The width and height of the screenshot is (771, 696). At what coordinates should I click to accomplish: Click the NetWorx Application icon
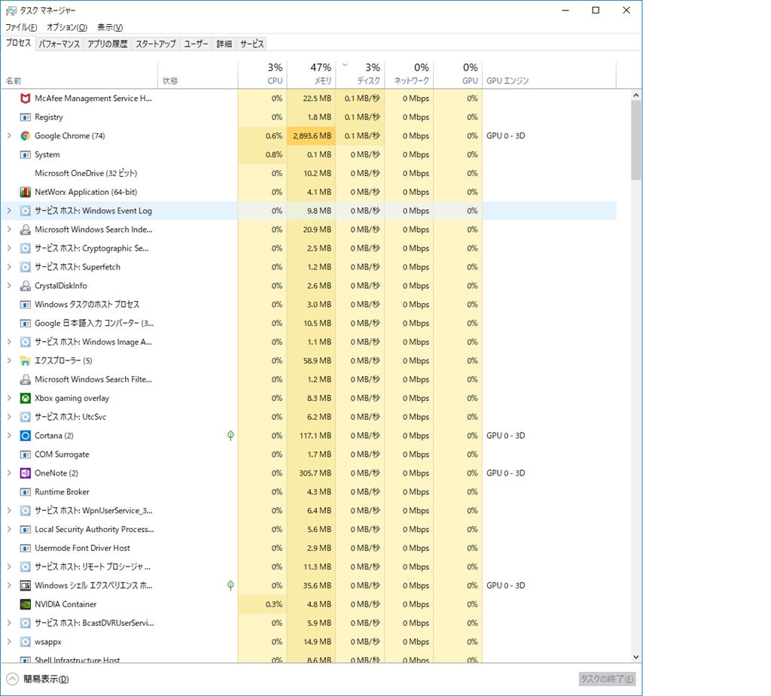pos(25,192)
